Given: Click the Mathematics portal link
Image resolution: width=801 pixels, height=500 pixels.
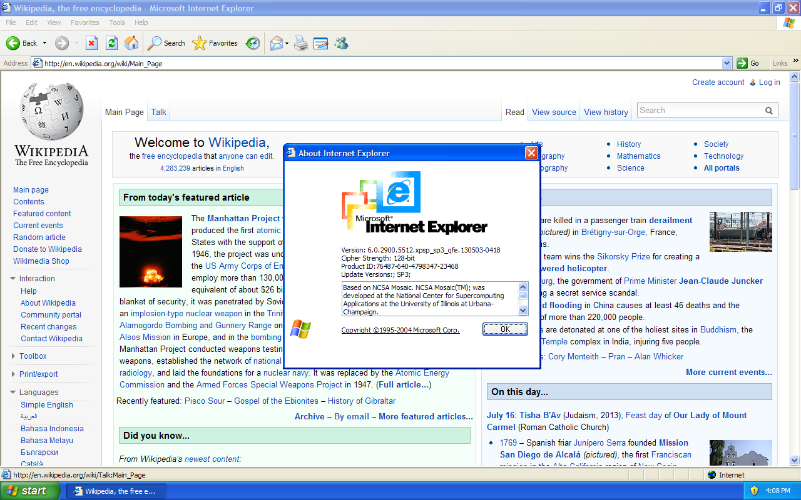Looking at the screenshot, I should tap(638, 156).
